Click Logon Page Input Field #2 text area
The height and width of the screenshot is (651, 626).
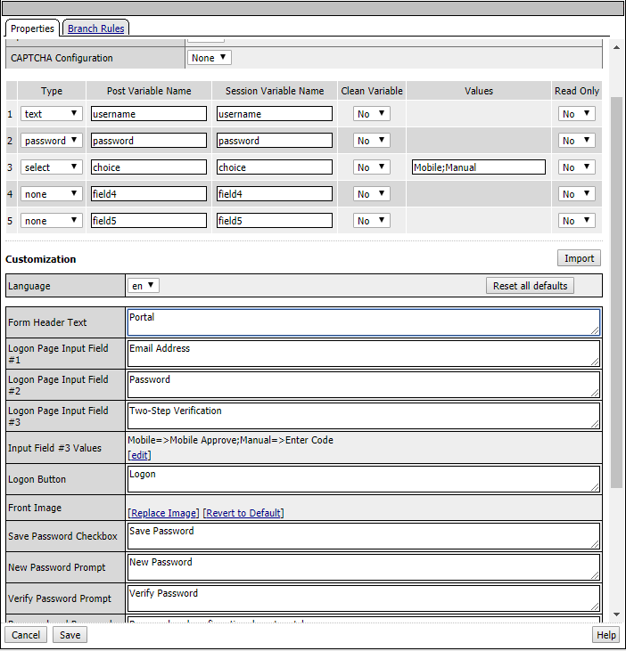click(364, 385)
